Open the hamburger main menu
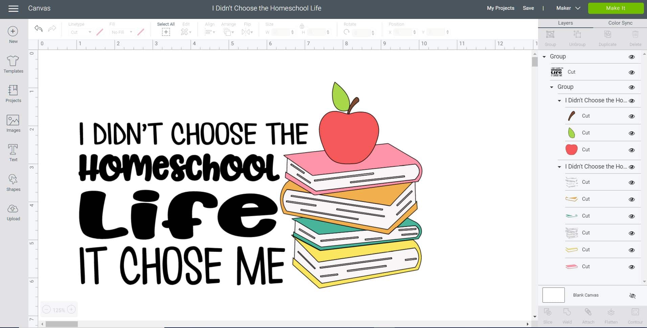647x328 pixels. [x=13, y=8]
